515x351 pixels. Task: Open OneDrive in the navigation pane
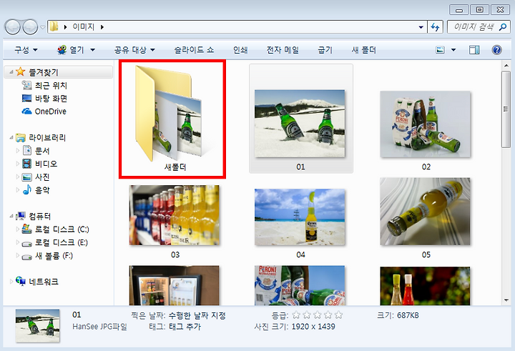(51, 112)
